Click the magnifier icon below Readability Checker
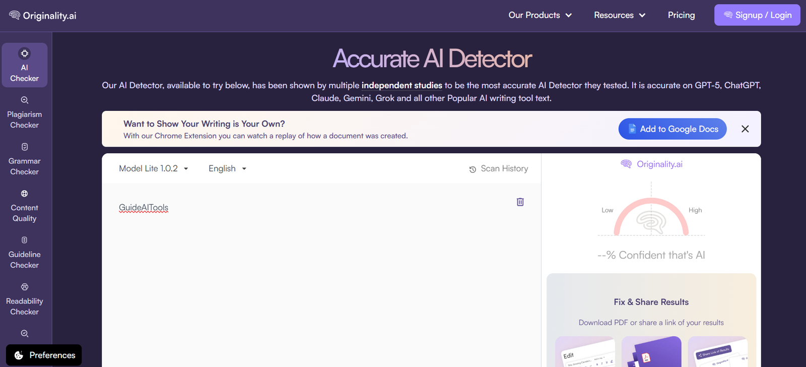806x367 pixels. pos(25,333)
